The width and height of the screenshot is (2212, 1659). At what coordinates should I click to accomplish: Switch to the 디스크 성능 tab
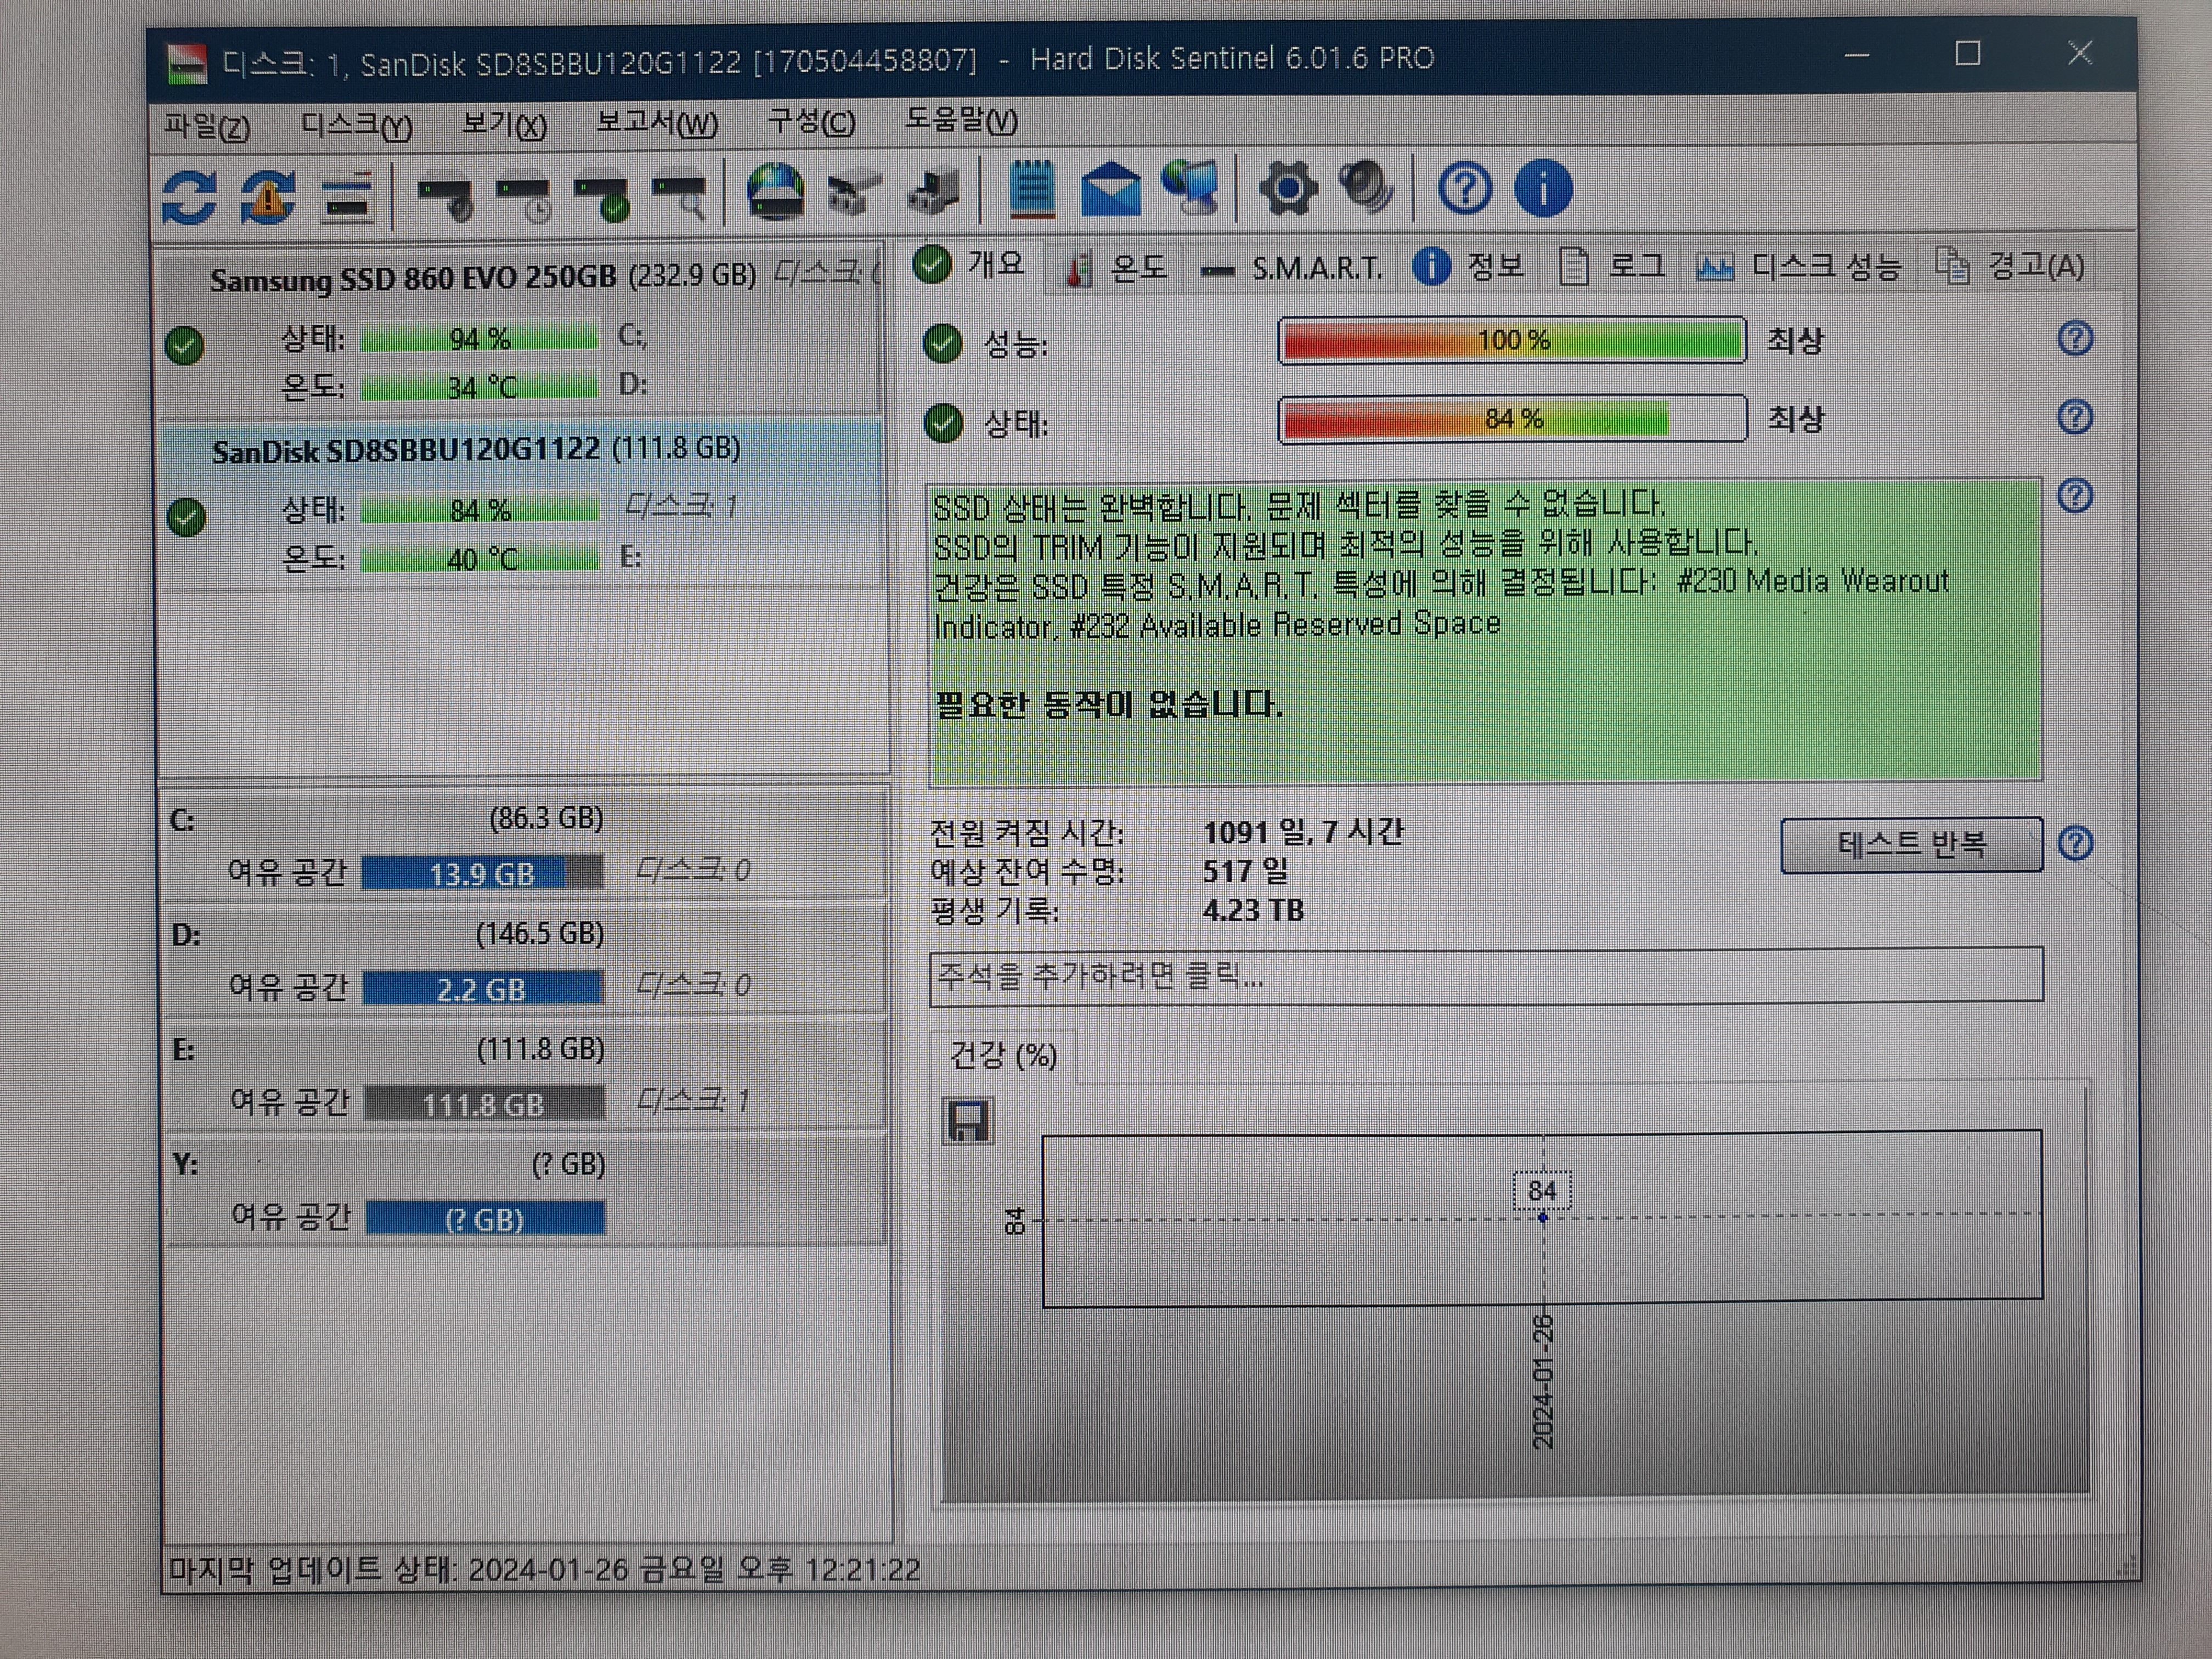pyautogui.click(x=1798, y=267)
